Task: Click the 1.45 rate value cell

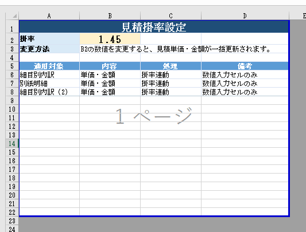Action: coord(110,39)
